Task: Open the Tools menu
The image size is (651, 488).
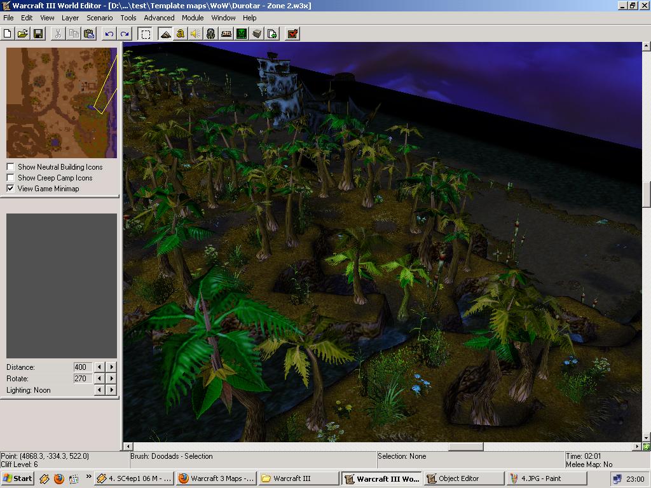Action: point(128,18)
